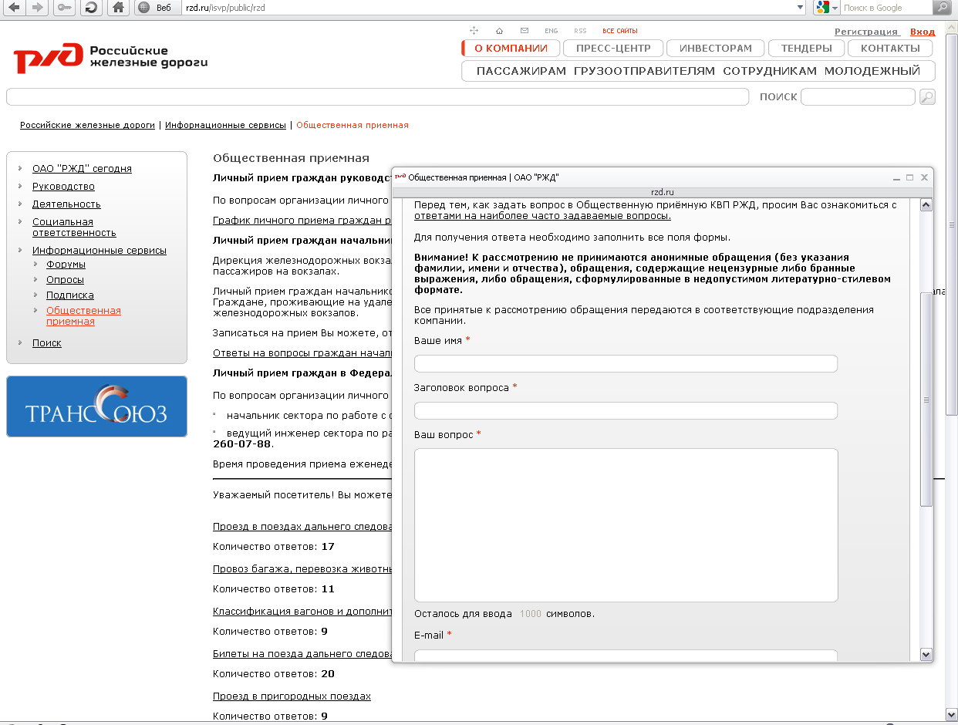The width and height of the screenshot is (958, 725).
Task: Expand the address bar history dropdown
Action: (800, 8)
